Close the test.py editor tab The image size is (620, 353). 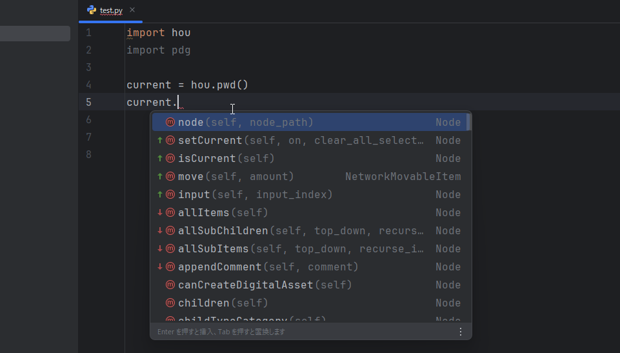(x=132, y=10)
